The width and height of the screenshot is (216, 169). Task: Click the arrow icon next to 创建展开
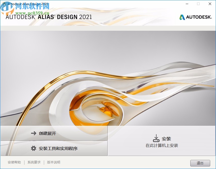click(33, 134)
